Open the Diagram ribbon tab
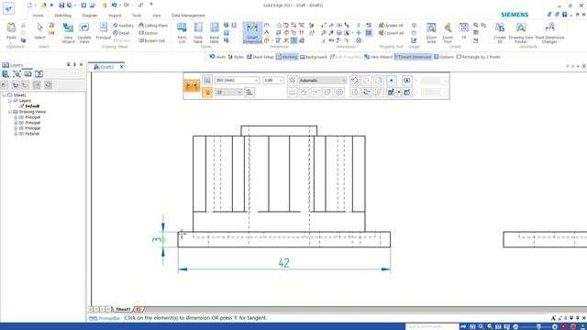The image size is (587, 330). point(90,16)
